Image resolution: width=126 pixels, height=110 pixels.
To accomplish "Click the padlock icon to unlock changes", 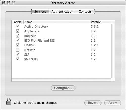I will click(9, 101).
